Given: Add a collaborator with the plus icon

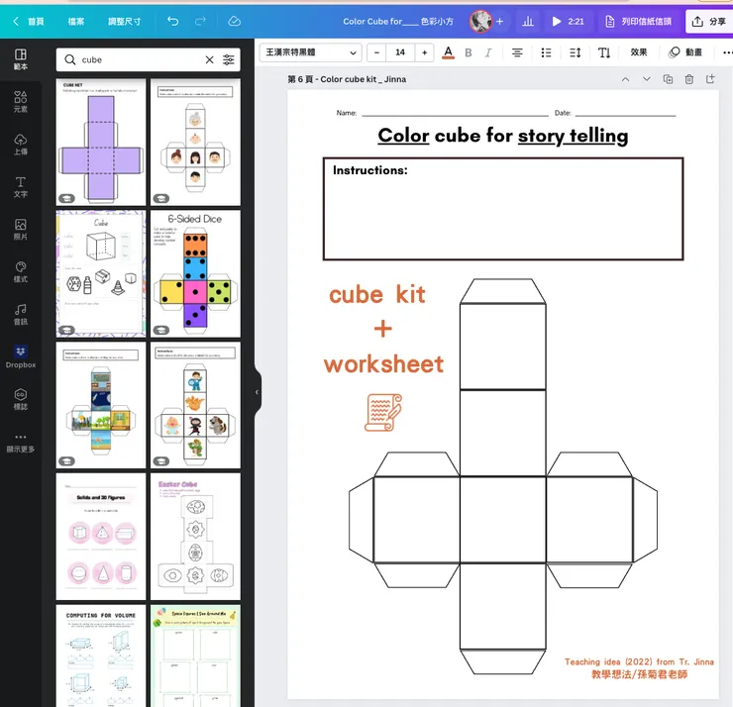Looking at the screenshot, I should coord(500,21).
